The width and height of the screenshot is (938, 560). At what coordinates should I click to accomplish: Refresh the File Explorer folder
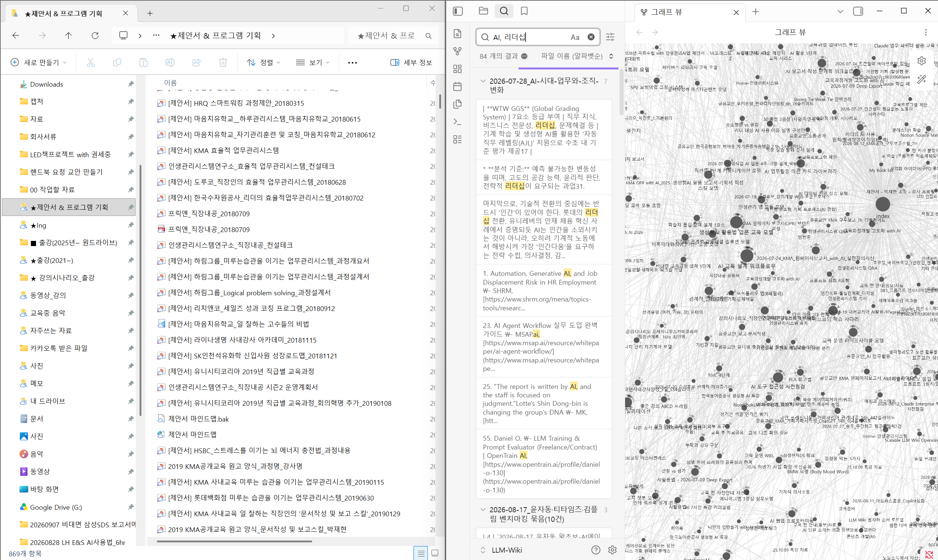click(95, 36)
